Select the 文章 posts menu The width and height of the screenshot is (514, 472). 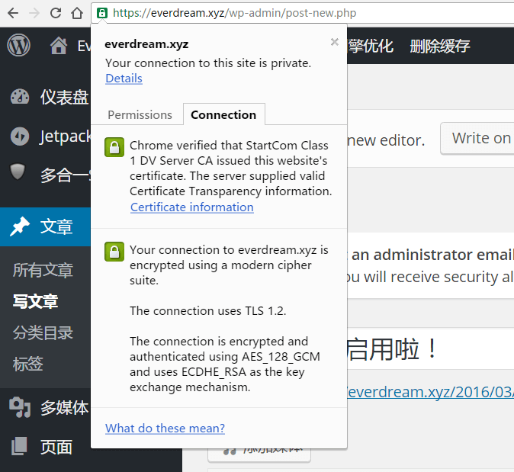(45, 226)
